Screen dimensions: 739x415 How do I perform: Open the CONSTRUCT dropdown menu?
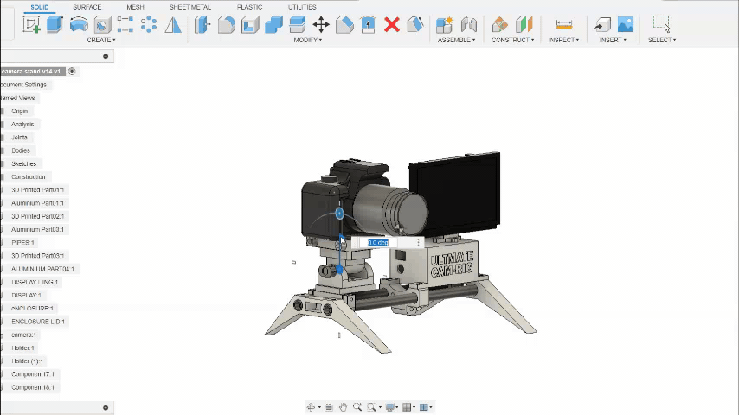pos(513,40)
